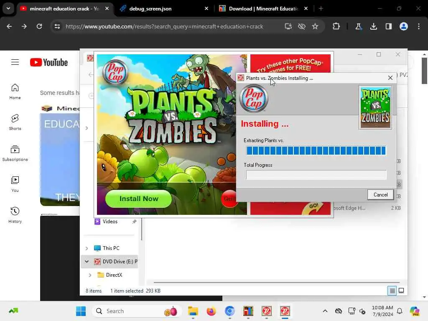
Task: Click the YouTube logo
Action: click(49, 62)
